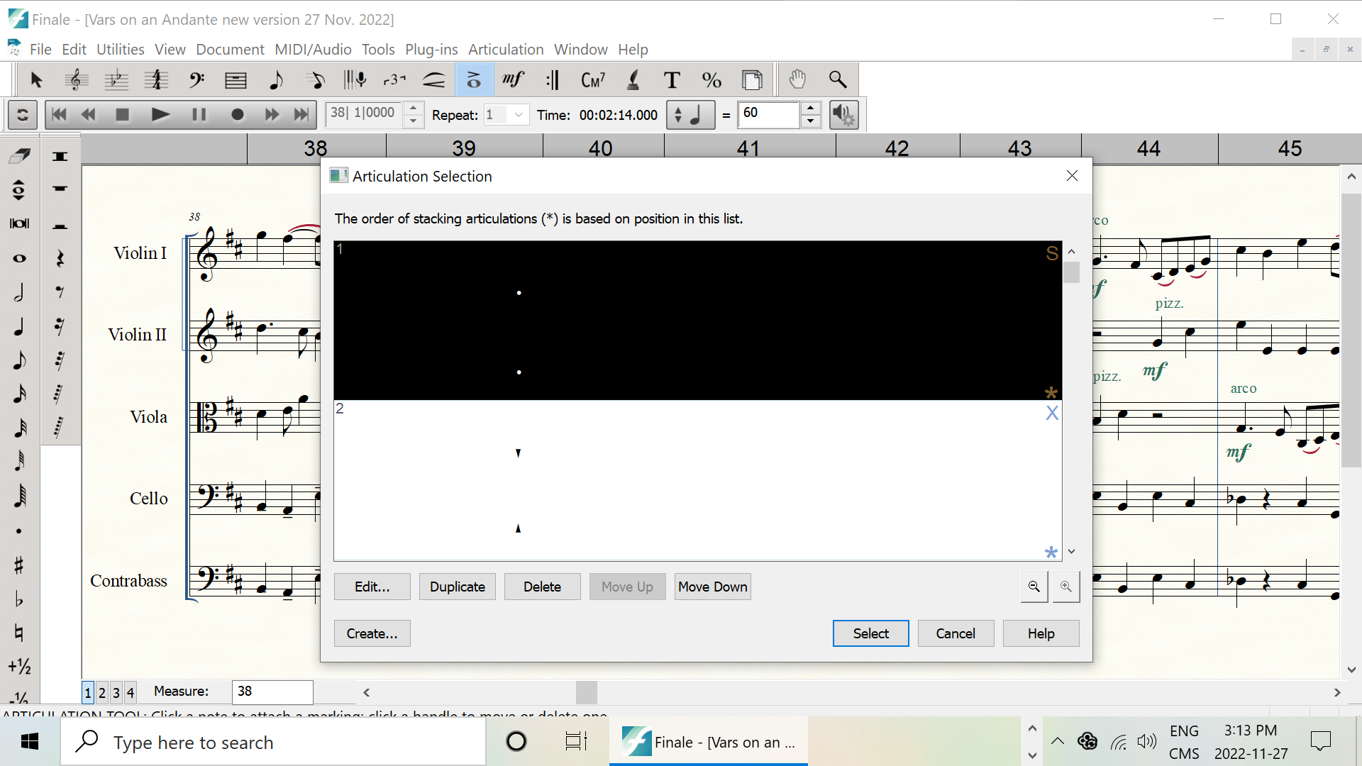Open the tempo note duration selector
Screen dimensions: 1362x766
(690, 114)
